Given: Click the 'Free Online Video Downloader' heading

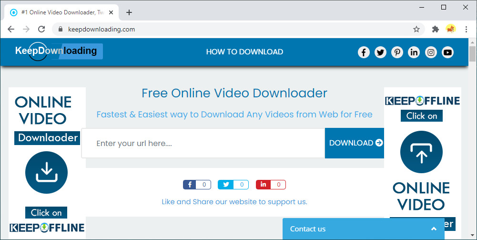Looking at the screenshot, I should pyautogui.click(x=234, y=93).
